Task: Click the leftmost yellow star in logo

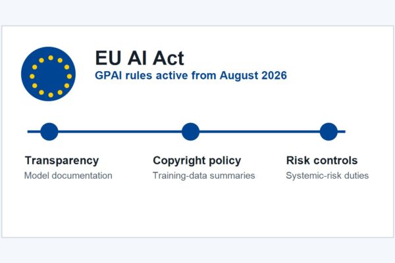Action: coord(32,76)
